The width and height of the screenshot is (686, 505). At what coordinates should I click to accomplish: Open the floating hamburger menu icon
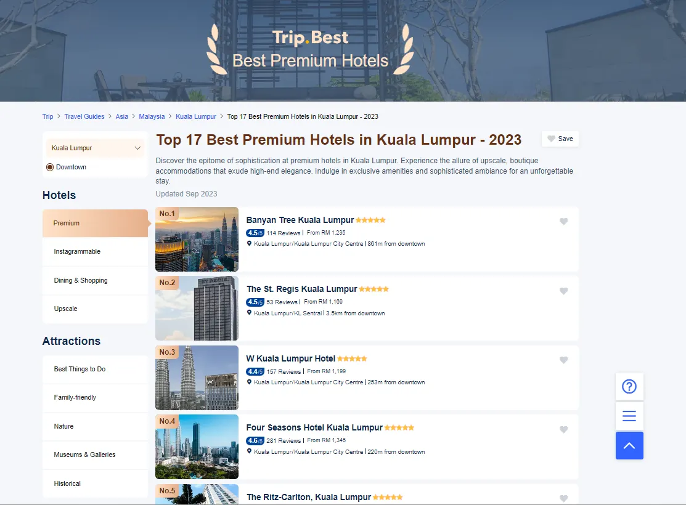629,416
